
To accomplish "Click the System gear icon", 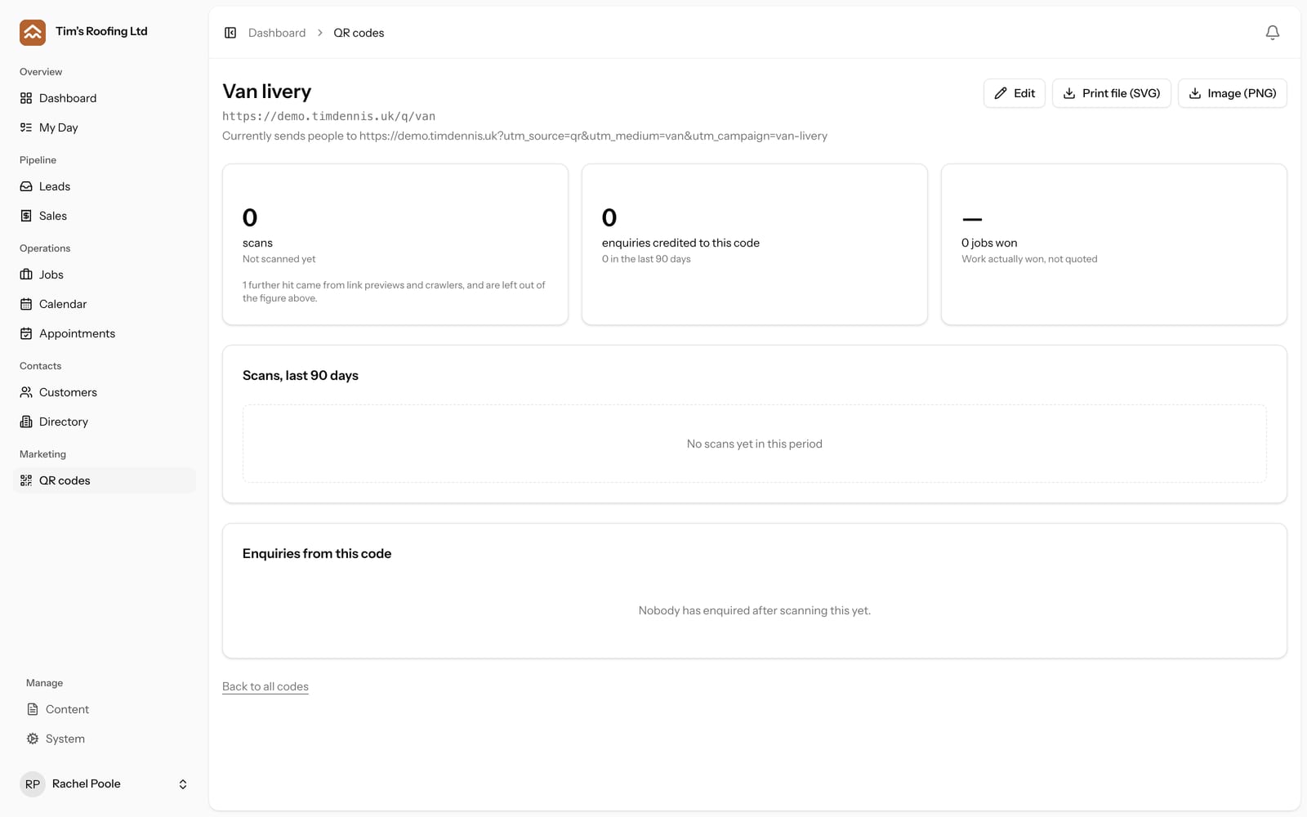I will pyautogui.click(x=33, y=739).
